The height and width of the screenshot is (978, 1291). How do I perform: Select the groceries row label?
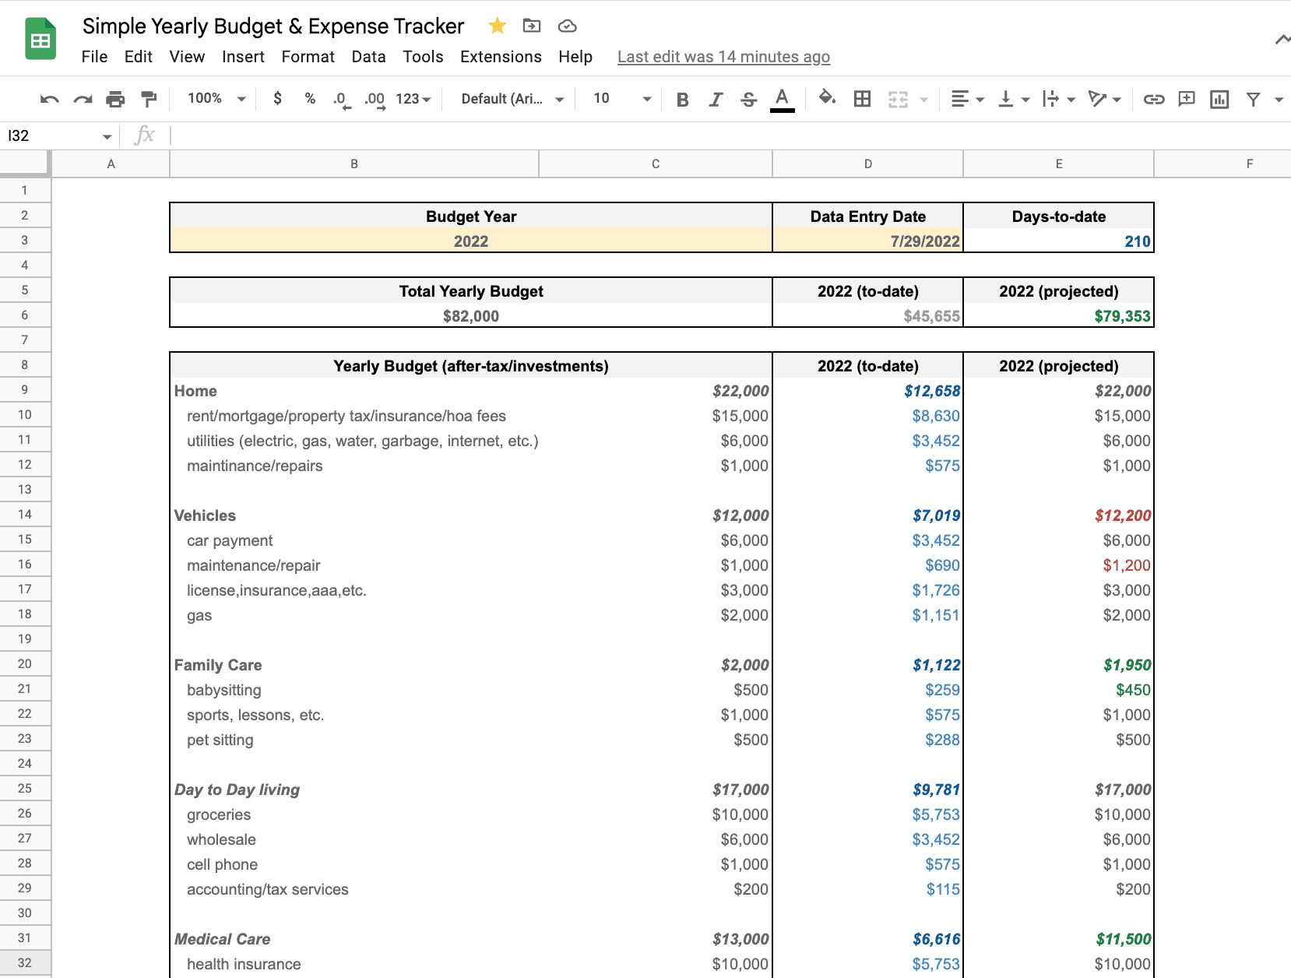tap(219, 814)
